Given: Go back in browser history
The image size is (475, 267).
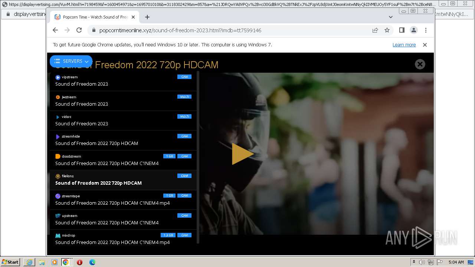Looking at the screenshot, I should tap(55, 30).
